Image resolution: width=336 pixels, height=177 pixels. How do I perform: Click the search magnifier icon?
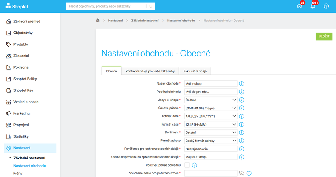(151, 6)
